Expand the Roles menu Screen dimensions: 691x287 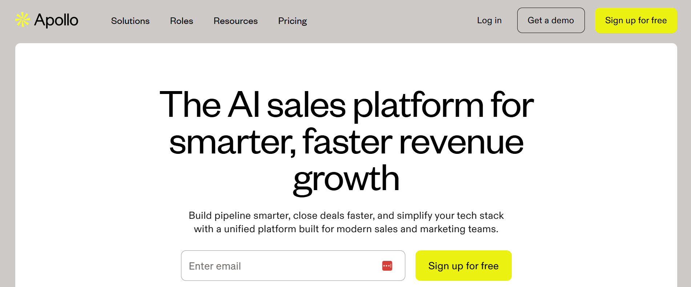[181, 21]
